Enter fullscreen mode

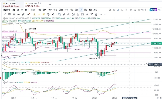point(135,10)
